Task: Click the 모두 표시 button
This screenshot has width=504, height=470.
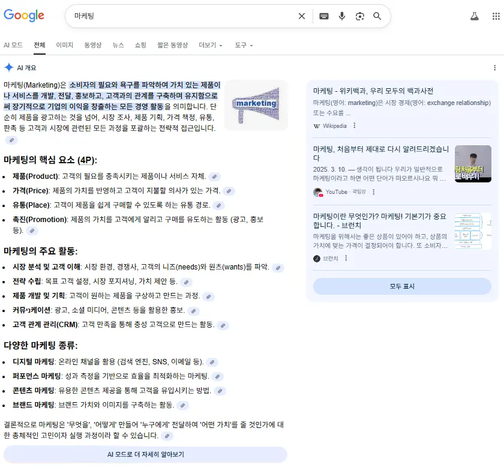Action: coord(402,286)
